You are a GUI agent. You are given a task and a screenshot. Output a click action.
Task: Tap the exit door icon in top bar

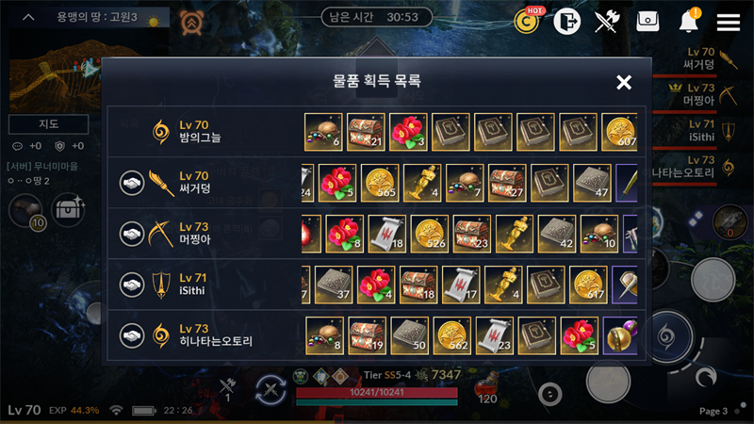(567, 22)
